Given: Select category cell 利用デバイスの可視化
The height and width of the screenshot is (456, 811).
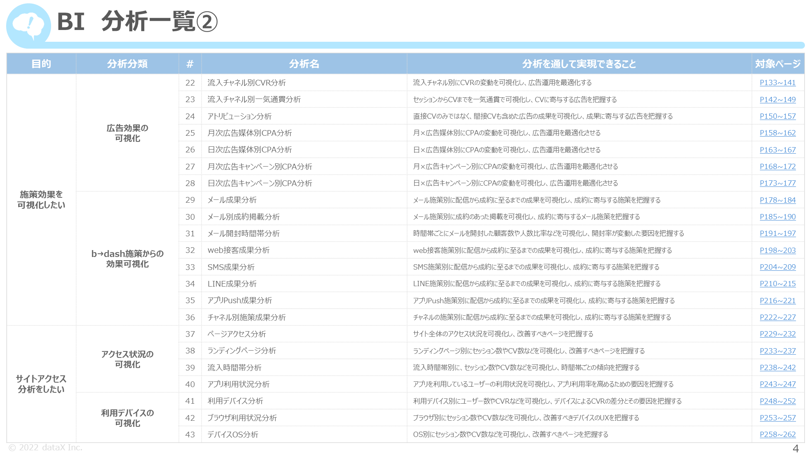Looking at the screenshot, I should (x=127, y=418).
